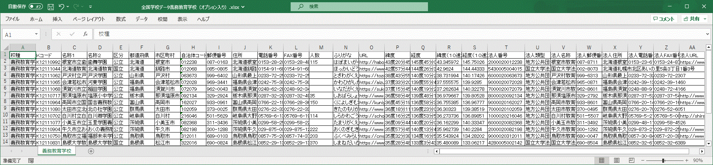Click the zoom slider handle

point(663,161)
